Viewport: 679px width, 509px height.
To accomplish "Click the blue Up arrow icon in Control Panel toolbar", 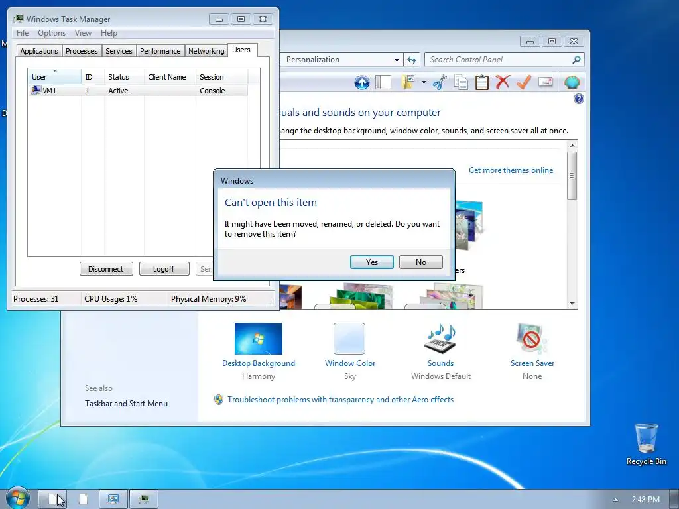I will click(x=361, y=82).
